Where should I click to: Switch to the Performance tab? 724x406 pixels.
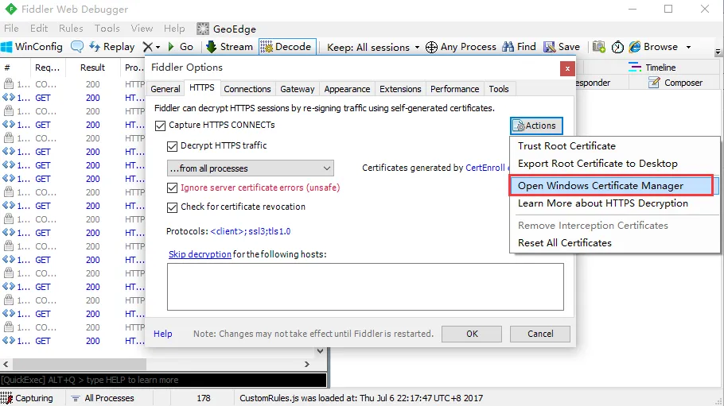pyautogui.click(x=454, y=88)
